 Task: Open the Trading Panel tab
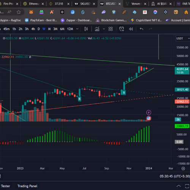[27, 186]
